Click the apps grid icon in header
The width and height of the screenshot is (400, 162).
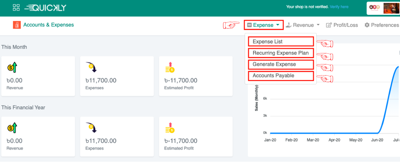tap(16, 8)
